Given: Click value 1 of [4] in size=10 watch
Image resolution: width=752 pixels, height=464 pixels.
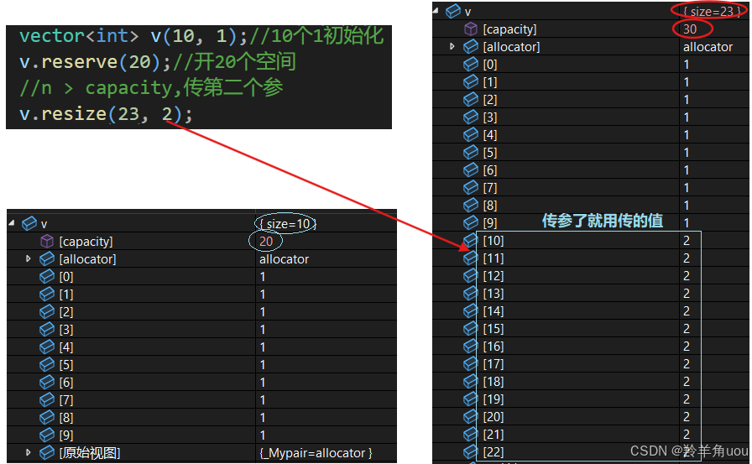Looking at the screenshot, I should (263, 347).
